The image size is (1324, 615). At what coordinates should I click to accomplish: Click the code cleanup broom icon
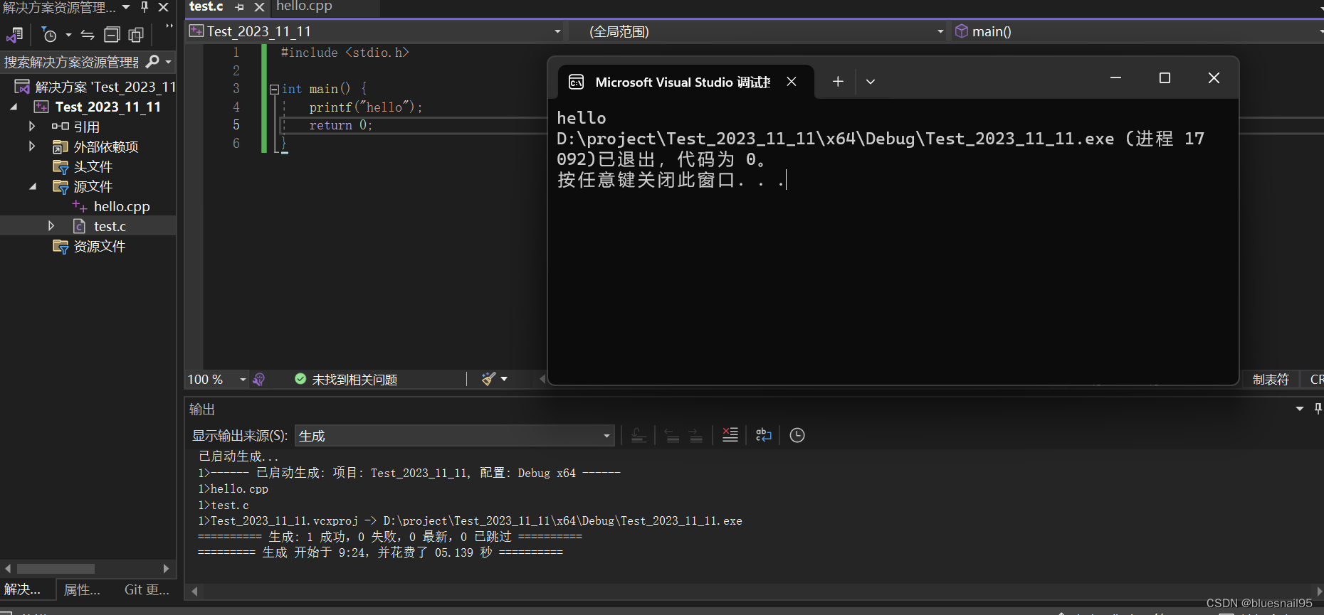pyautogui.click(x=488, y=379)
